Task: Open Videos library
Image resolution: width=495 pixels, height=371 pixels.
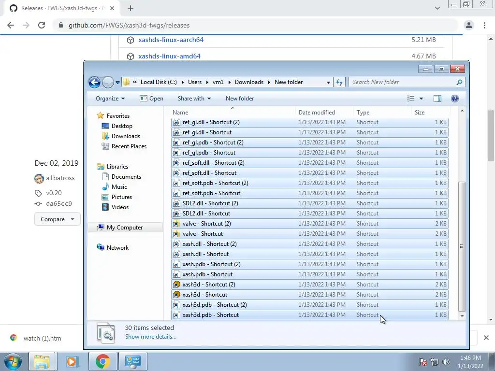Action: tap(120, 207)
